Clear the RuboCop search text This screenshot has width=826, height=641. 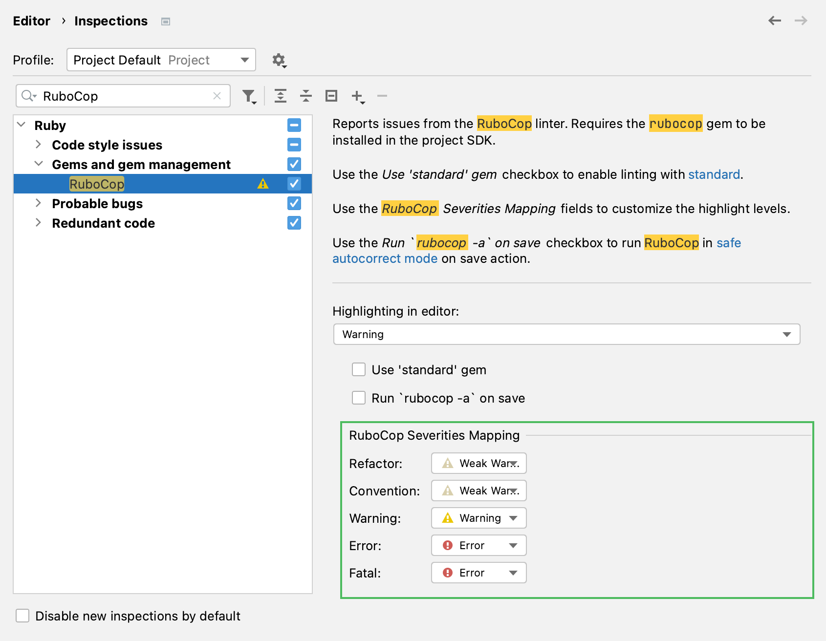point(217,96)
